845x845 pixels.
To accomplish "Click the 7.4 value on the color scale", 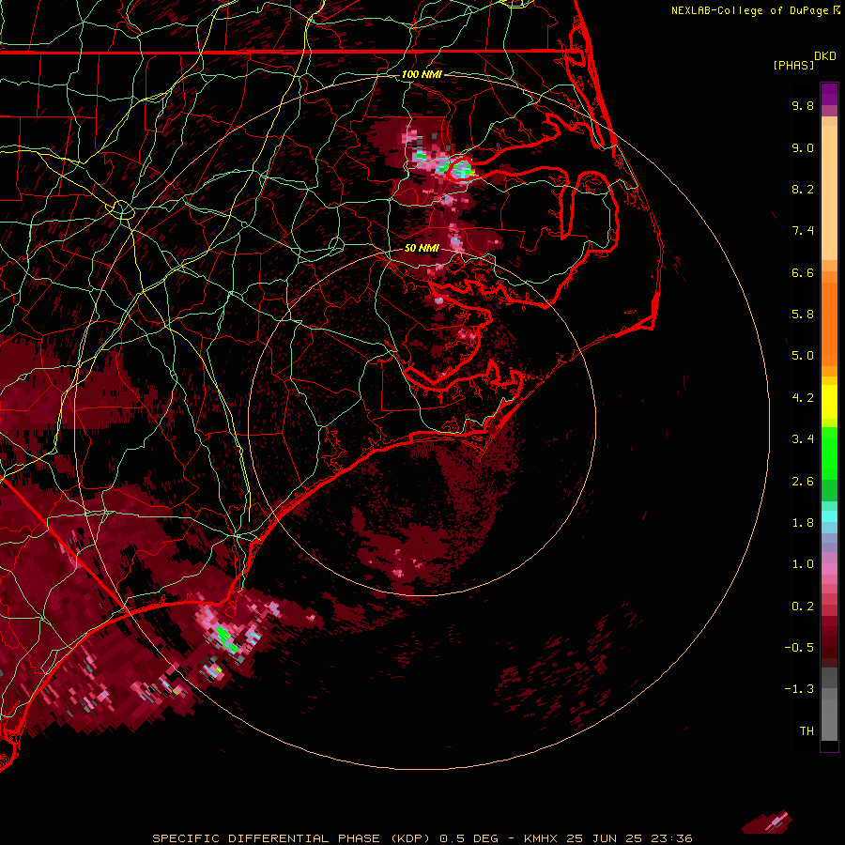I will click(803, 231).
